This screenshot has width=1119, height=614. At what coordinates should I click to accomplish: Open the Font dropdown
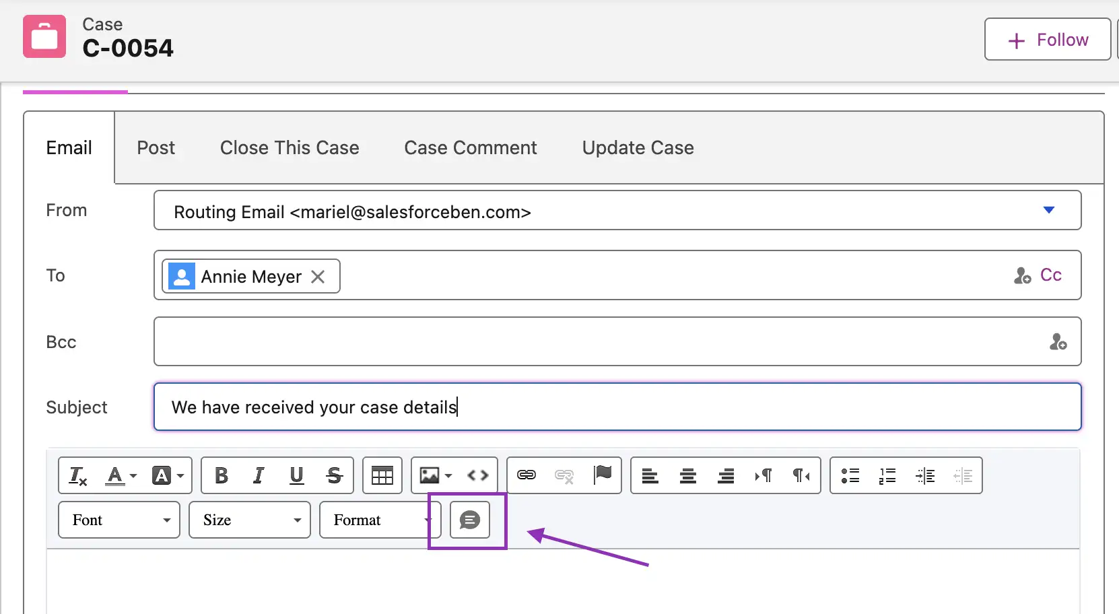[119, 520]
